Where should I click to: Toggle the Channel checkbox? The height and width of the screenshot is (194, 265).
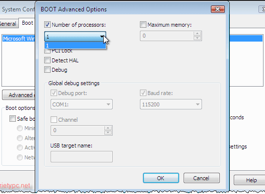[x=54, y=119]
